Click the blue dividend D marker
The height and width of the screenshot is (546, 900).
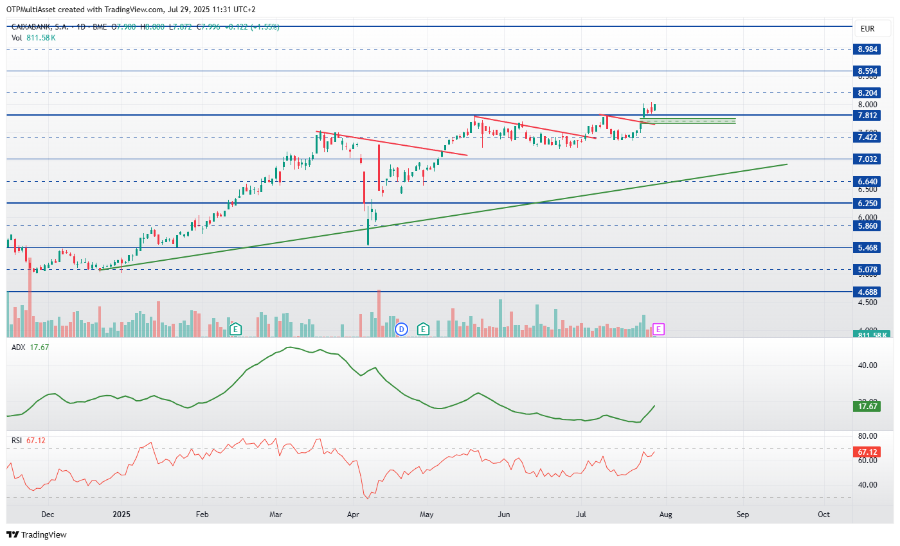point(402,329)
